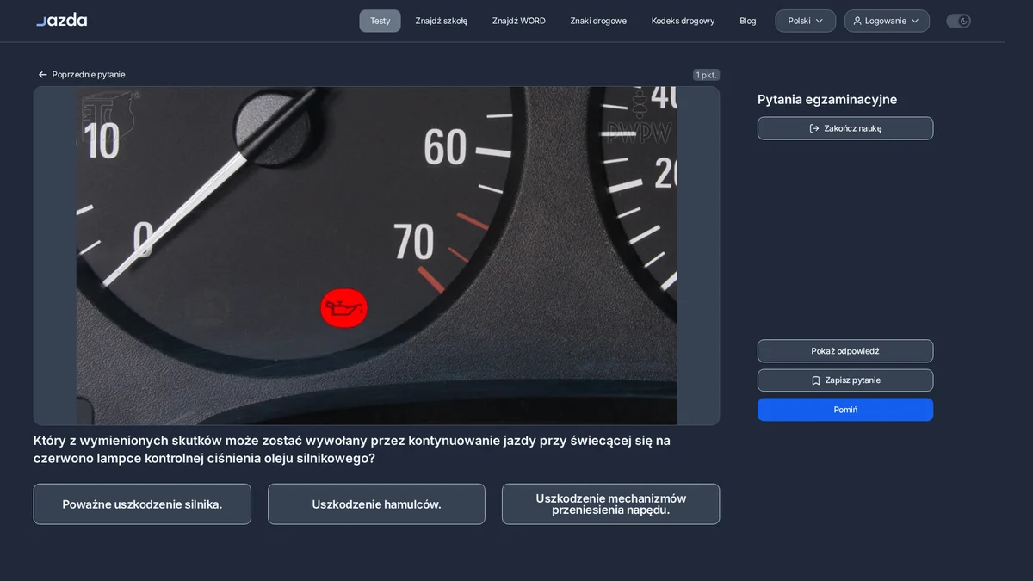This screenshot has width=1033, height=581.
Task: Open Kodeks drogowy page
Action: [683, 21]
